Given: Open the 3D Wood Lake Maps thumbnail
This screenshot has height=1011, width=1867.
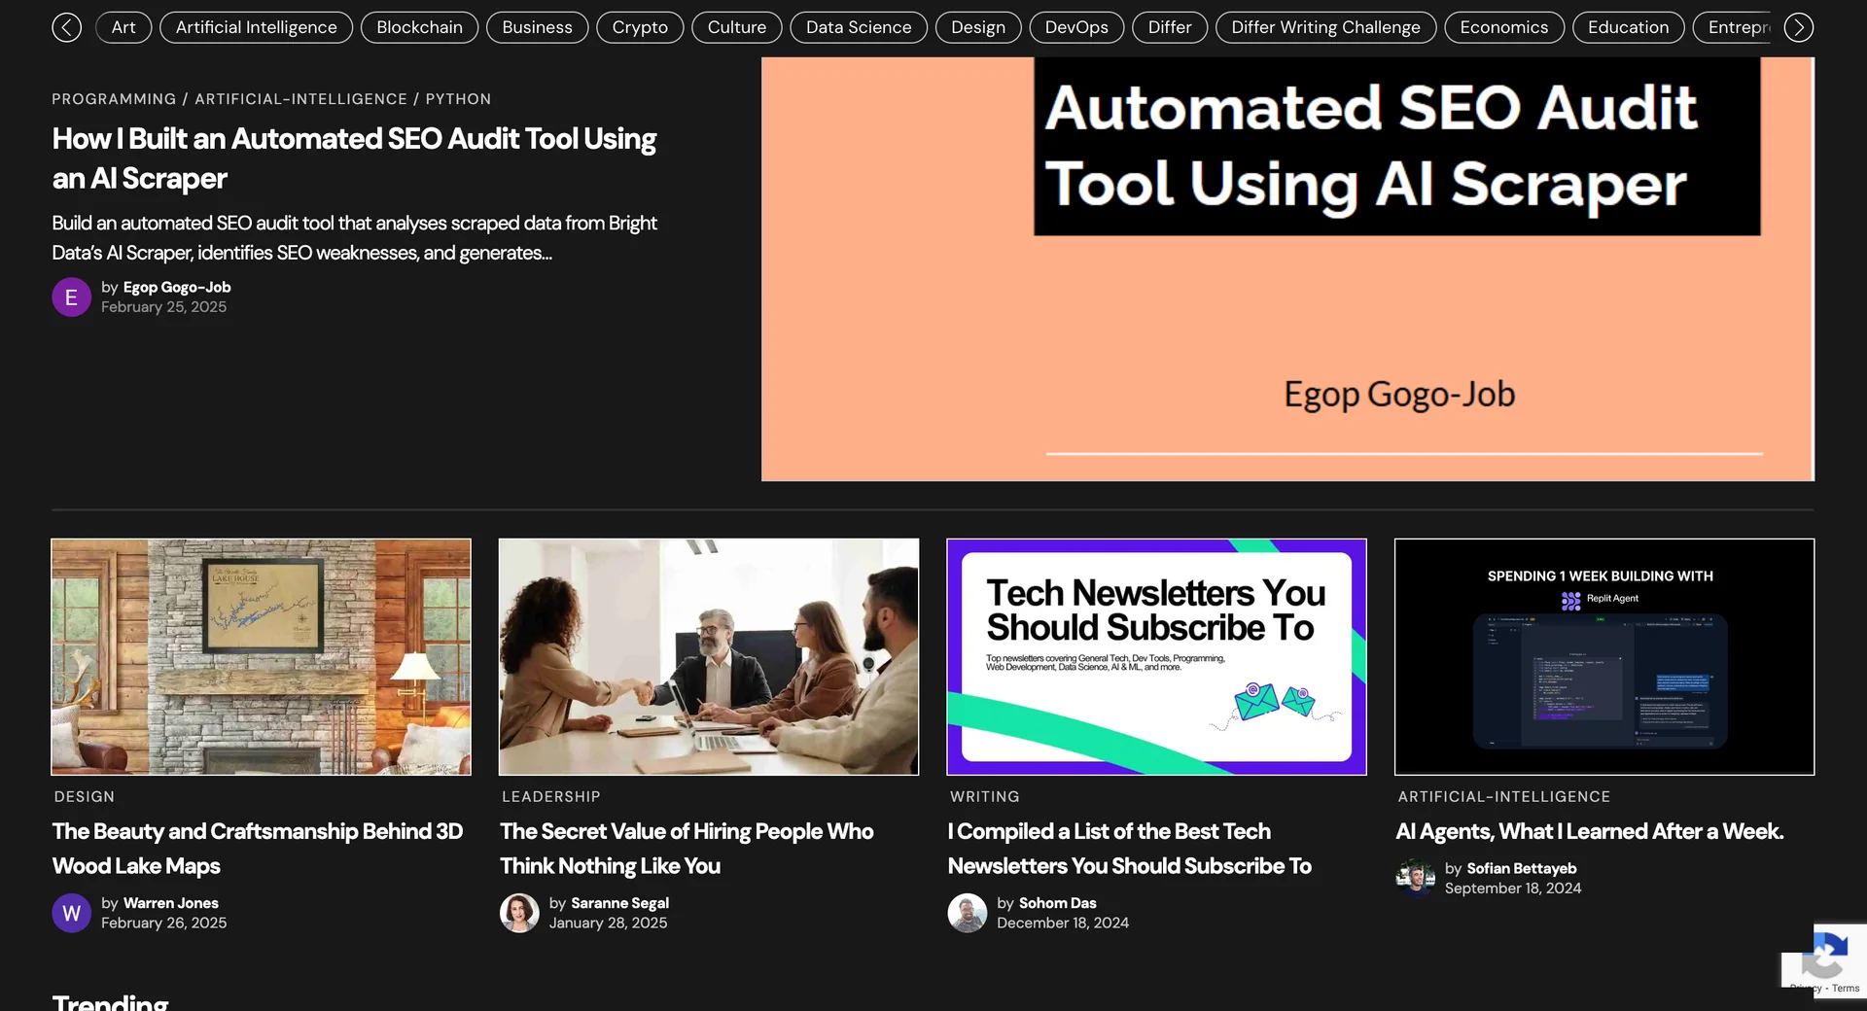Looking at the screenshot, I should tap(260, 657).
